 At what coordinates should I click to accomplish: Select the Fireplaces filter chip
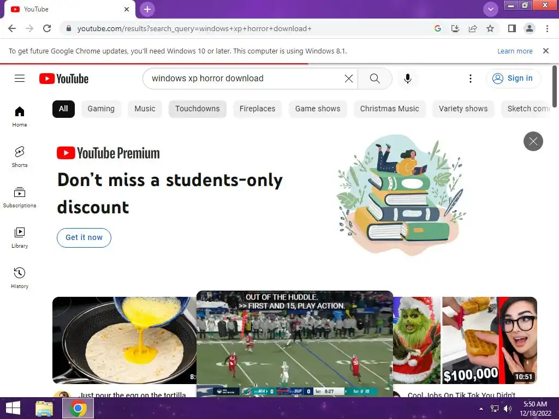[258, 109]
